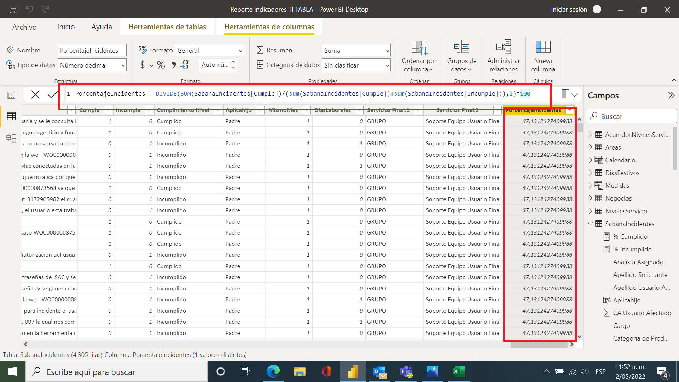Open the Report view icon in left sidebar

[11, 95]
